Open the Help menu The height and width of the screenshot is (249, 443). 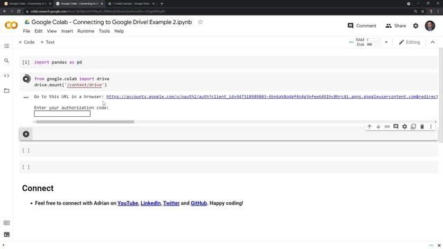click(119, 31)
